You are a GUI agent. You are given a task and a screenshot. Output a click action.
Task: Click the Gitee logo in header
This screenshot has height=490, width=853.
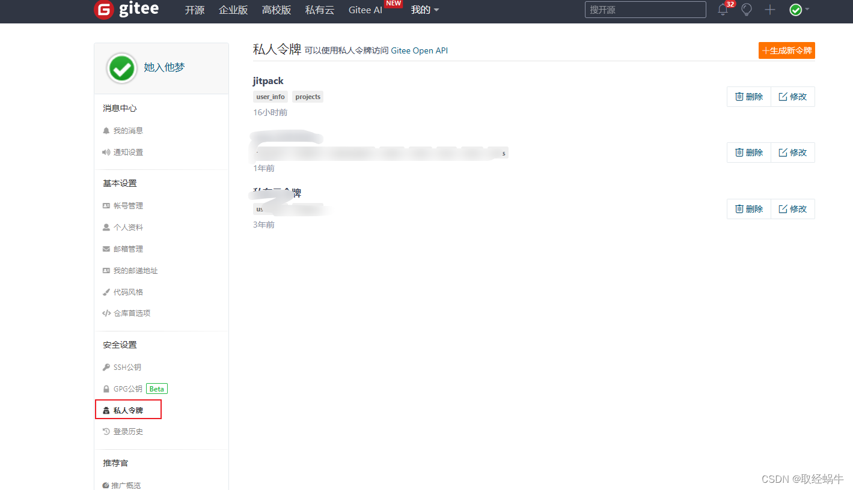pyautogui.click(x=127, y=10)
